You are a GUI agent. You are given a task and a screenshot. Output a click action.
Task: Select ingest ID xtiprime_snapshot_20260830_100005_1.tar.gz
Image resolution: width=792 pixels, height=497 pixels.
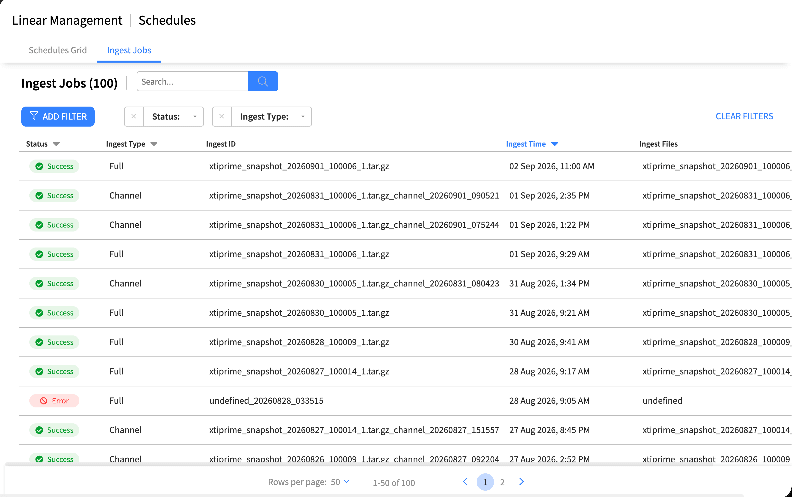(x=299, y=313)
